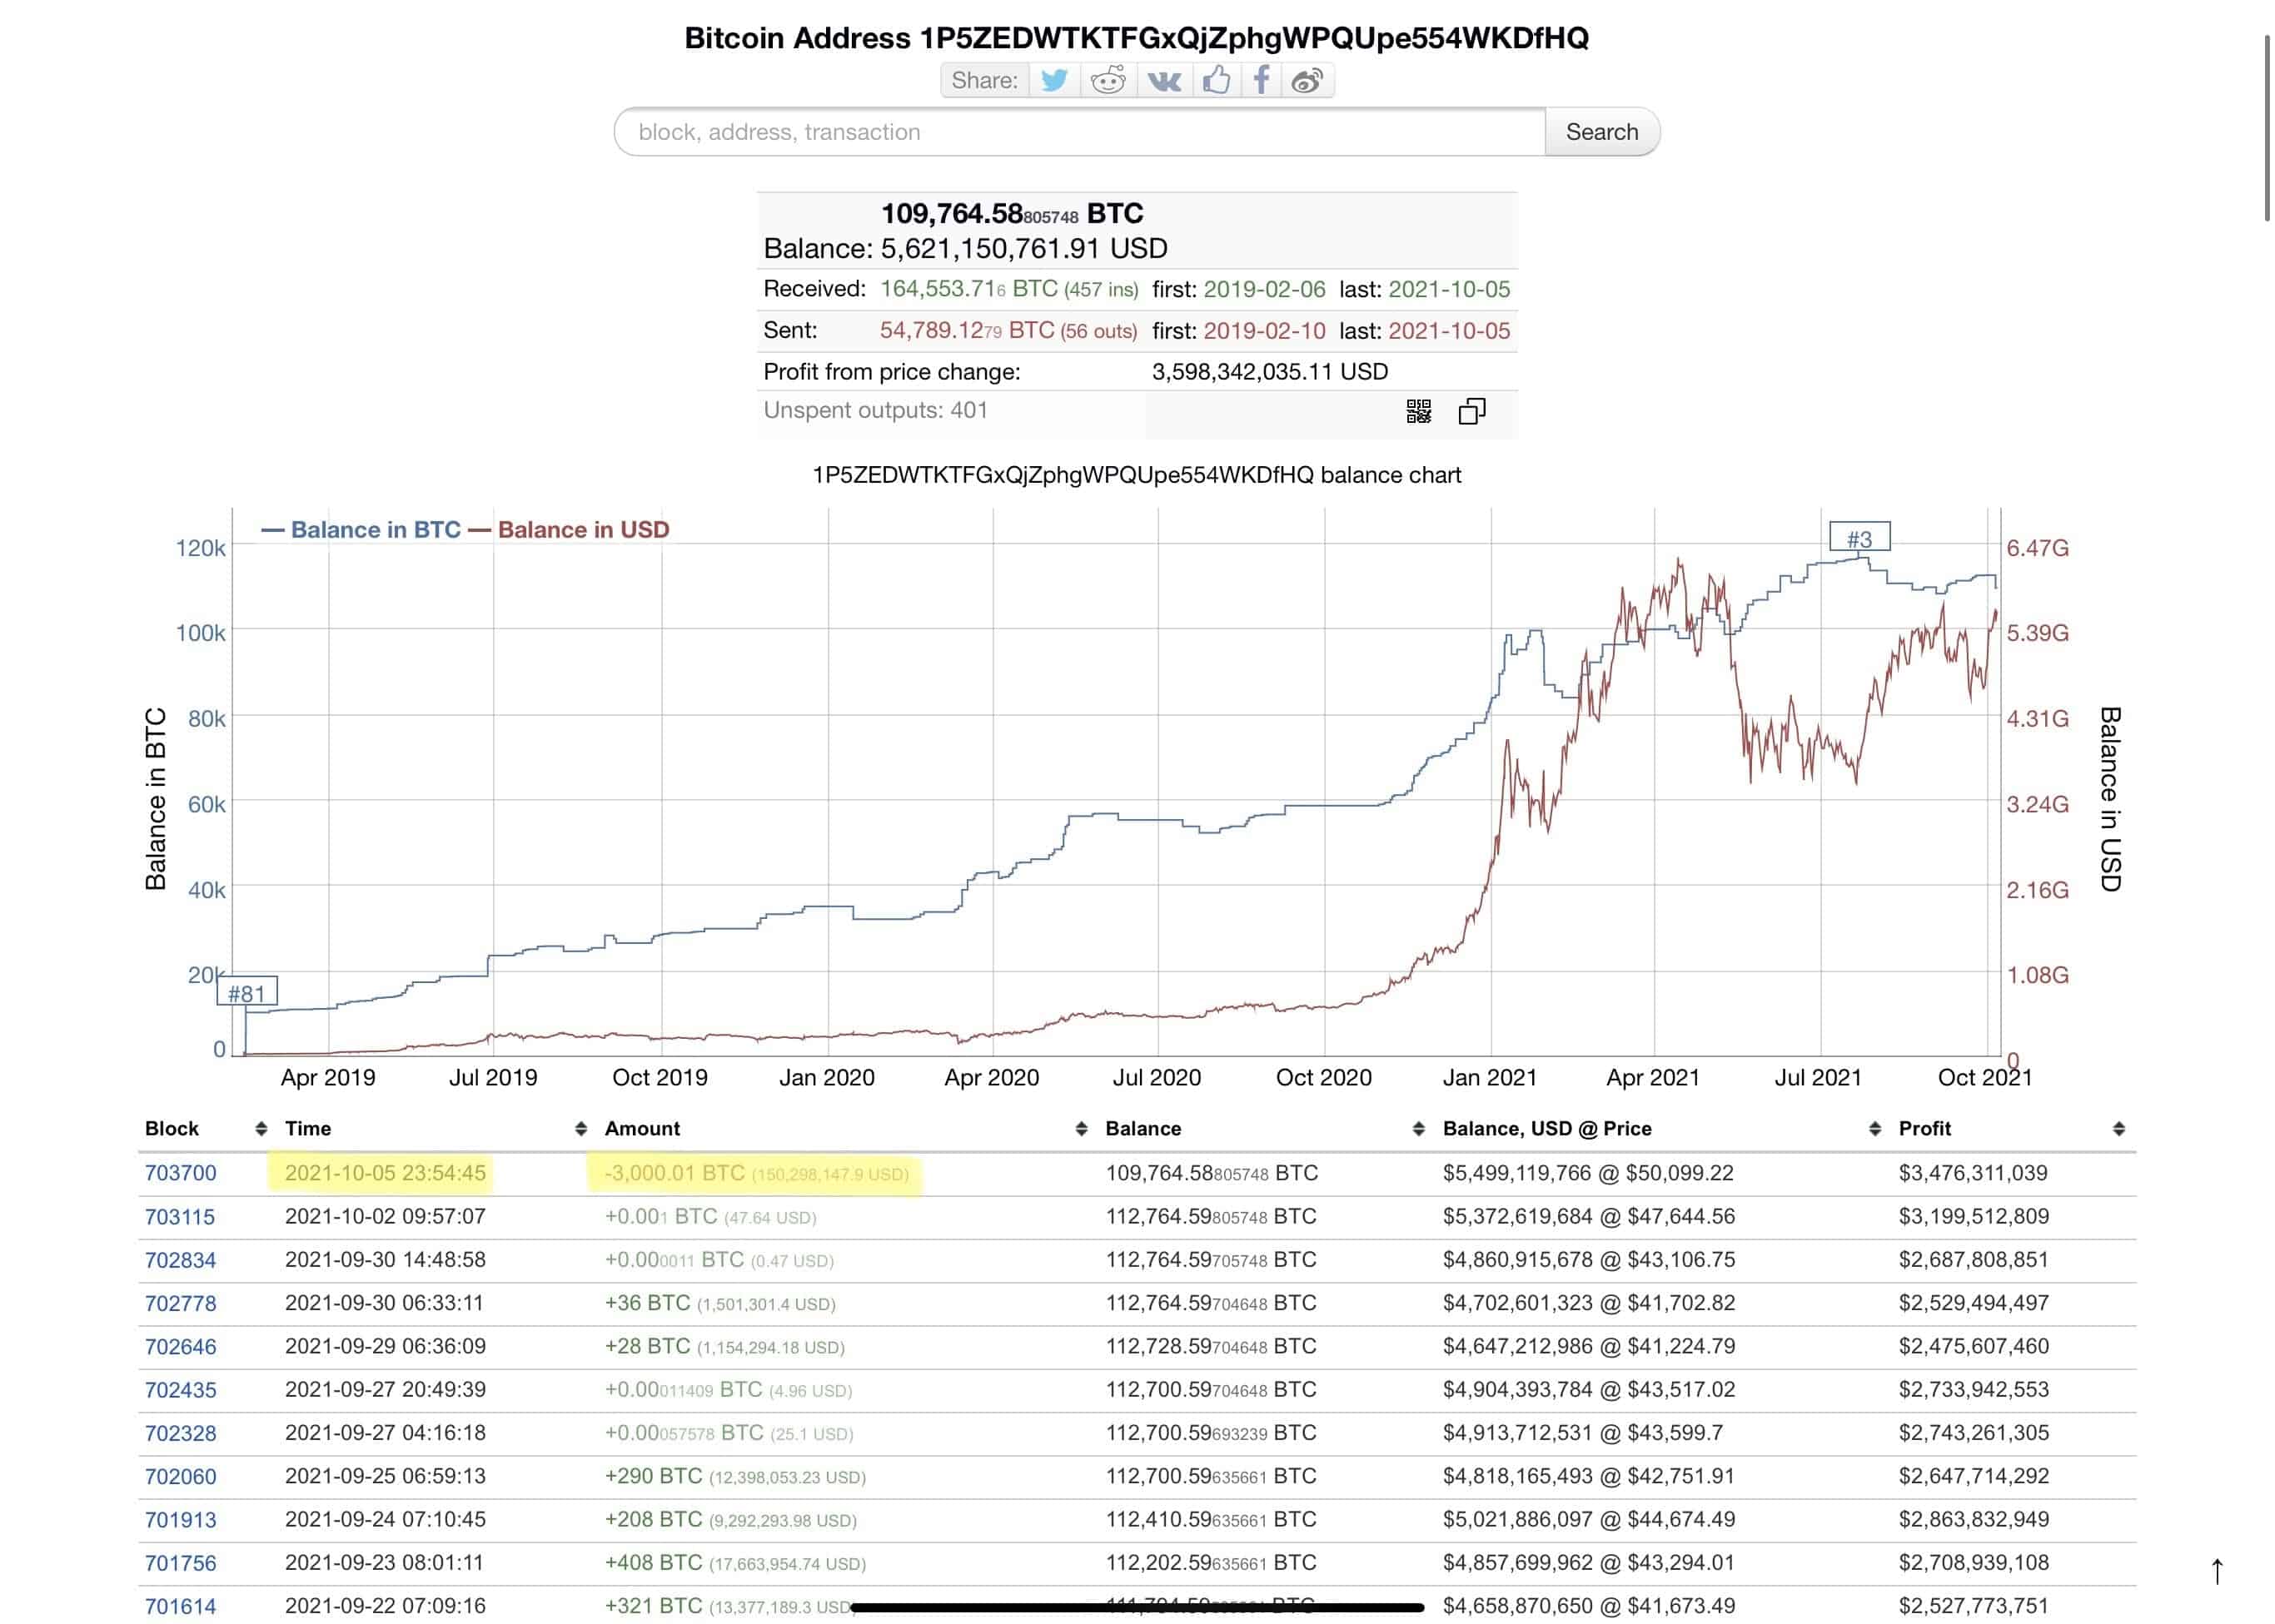The height and width of the screenshot is (1624, 2275).
Task: Toggle the Balance in BTC chart series
Action: [362, 530]
